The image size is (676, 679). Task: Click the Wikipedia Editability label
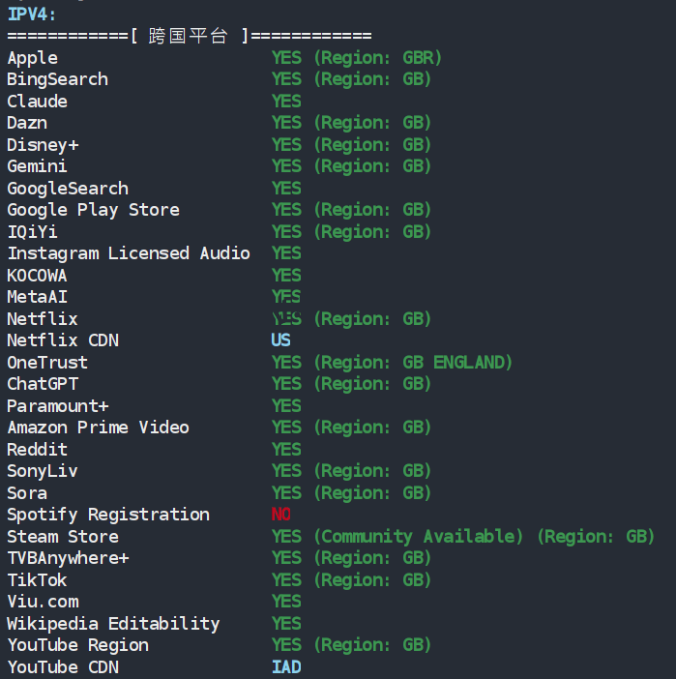click(x=113, y=624)
